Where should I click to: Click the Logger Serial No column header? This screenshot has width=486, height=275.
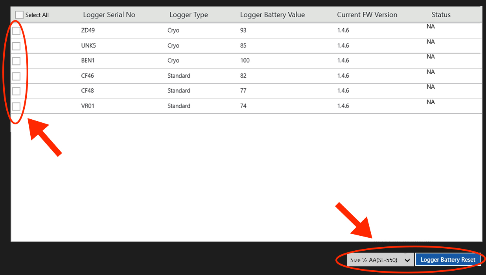click(109, 15)
